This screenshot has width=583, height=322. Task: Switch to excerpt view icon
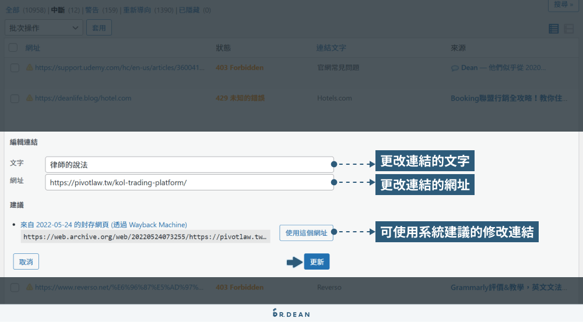[x=569, y=29]
